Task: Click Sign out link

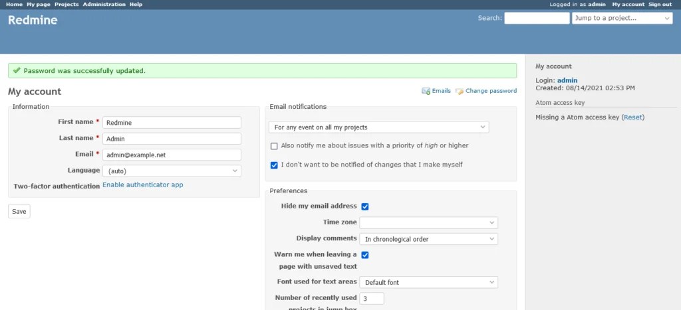Action: click(x=660, y=5)
